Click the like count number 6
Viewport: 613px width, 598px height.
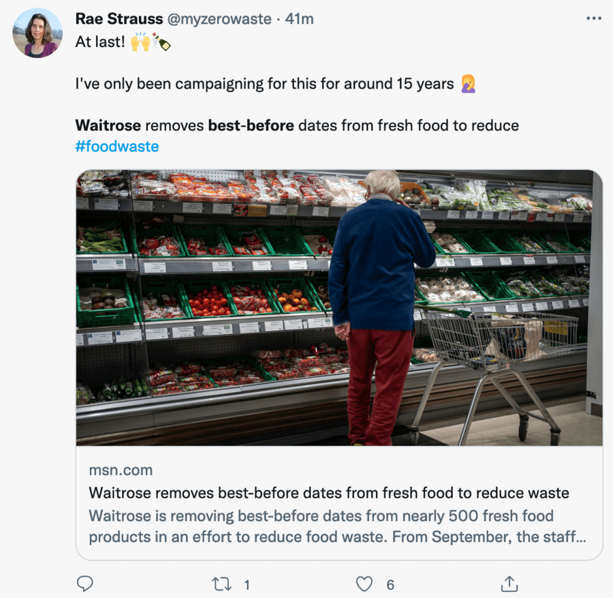pos(390,584)
